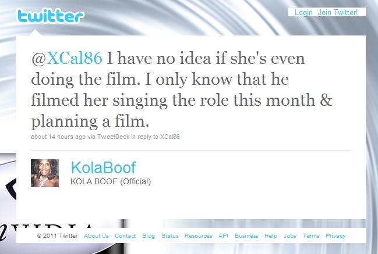The height and width of the screenshot is (254, 378).
Task: Click the Terms footer link
Action: pyautogui.click(x=311, y=236)
